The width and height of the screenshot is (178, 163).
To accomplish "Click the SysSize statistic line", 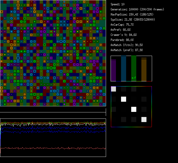I will click(x=133, y=20).
